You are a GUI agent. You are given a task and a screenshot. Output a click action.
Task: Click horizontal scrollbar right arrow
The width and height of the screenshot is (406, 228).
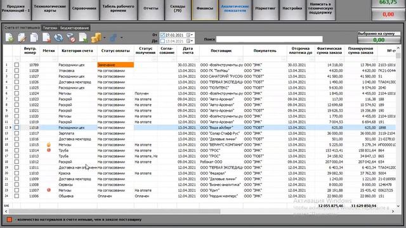393,211
